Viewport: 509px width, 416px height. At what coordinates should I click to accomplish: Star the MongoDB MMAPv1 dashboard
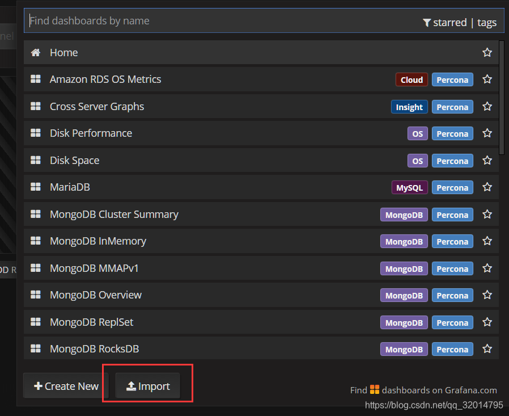(487, 268)
